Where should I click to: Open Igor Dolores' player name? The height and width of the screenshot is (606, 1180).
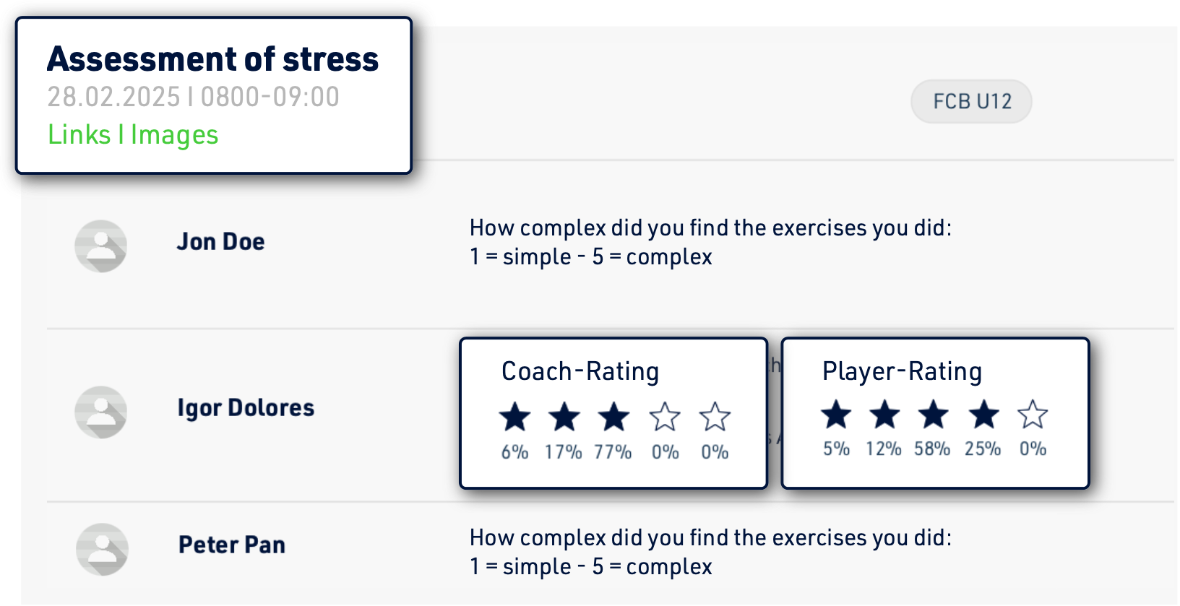(246, 408)
